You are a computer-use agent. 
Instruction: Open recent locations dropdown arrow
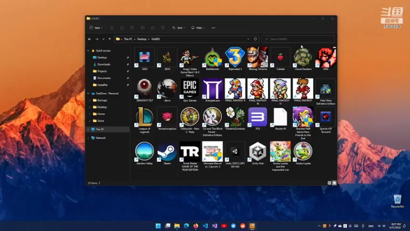(104, 39)
